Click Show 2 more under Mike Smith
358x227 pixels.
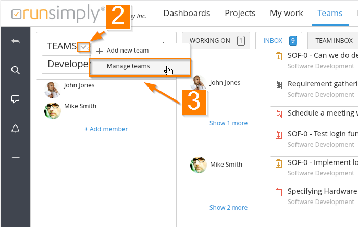tap(228, 207)
